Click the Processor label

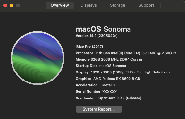click(x=84, y=53)
